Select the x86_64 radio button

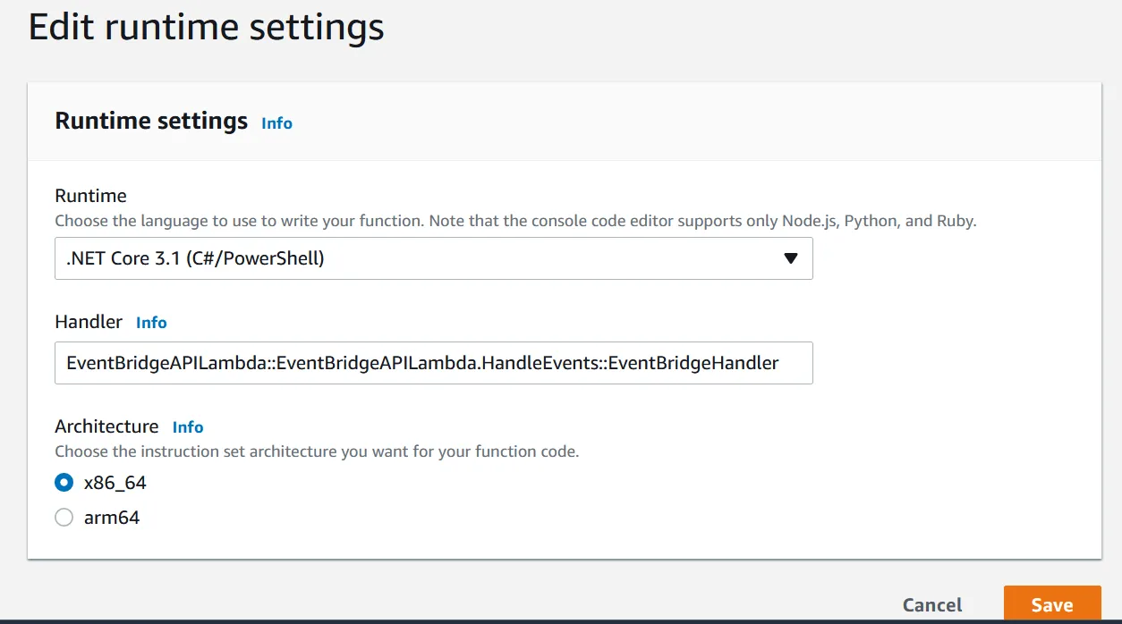pos(64,483)
